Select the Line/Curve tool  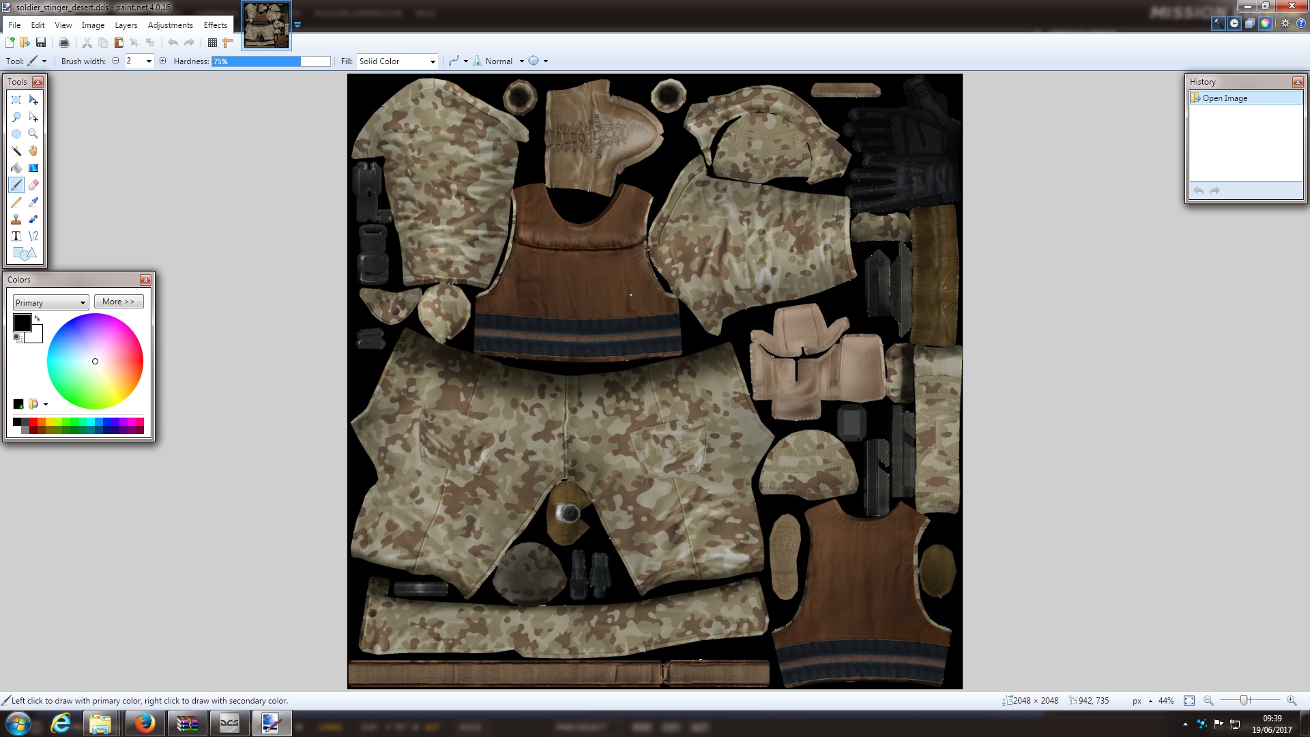pyautogui.click(x=33, y=236)
